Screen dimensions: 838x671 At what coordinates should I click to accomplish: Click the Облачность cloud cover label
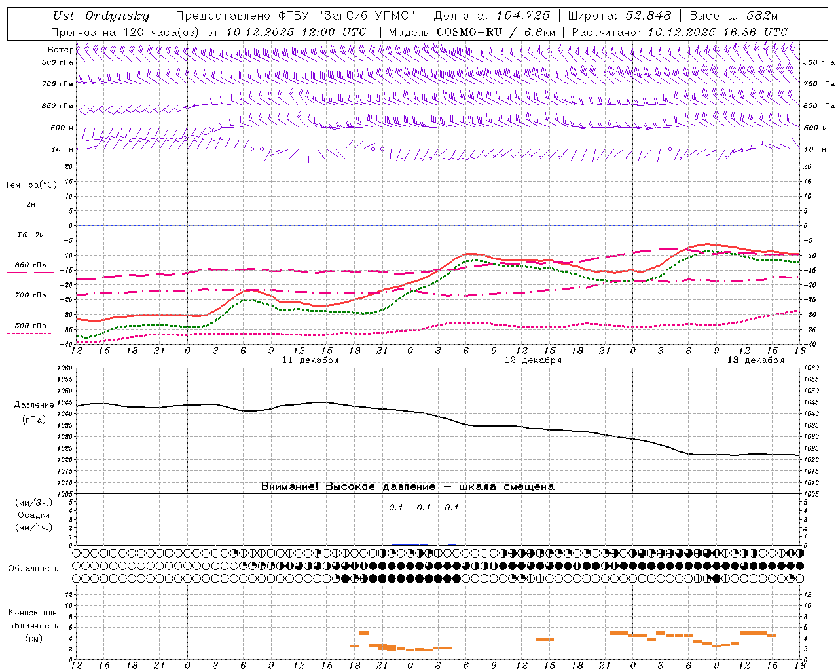[33, 568]
